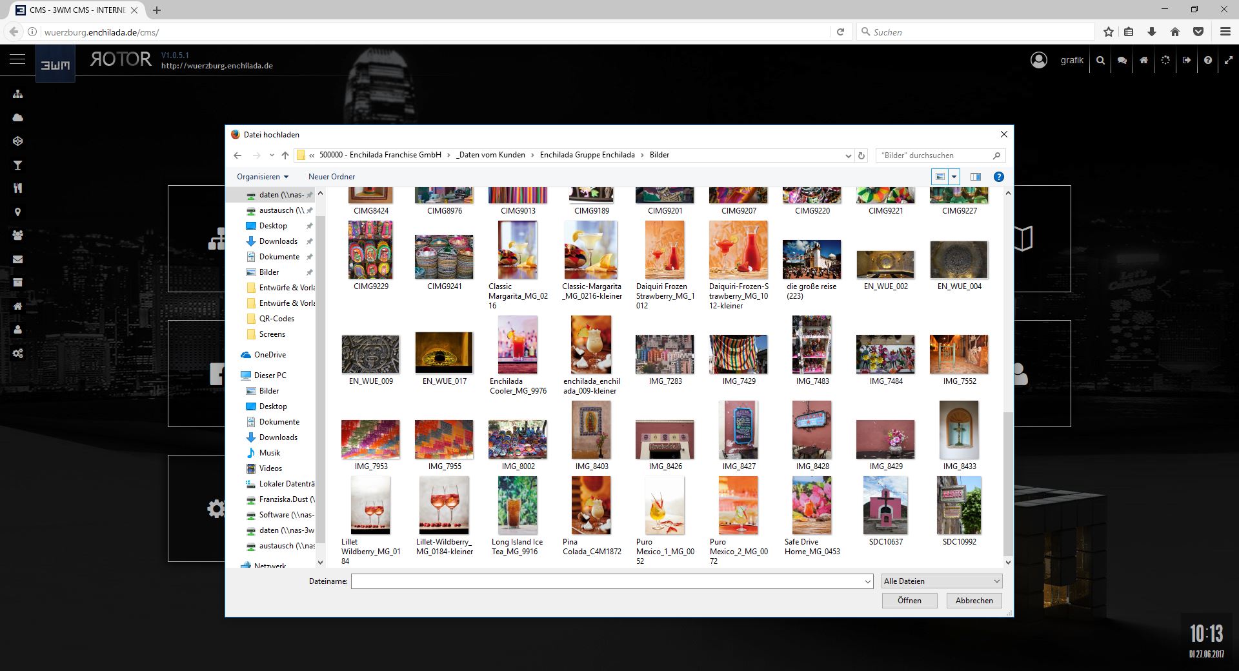
Task: Click the Öffnen button
Action: pos(909,601)
